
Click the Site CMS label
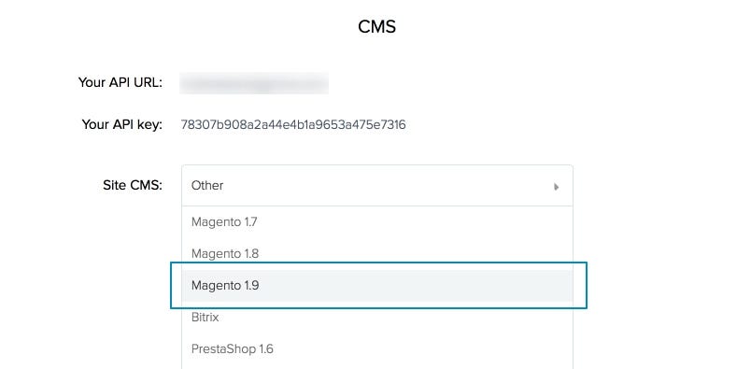133,186
